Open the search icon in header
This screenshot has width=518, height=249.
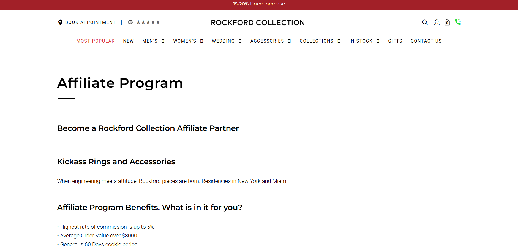(425, 22)
